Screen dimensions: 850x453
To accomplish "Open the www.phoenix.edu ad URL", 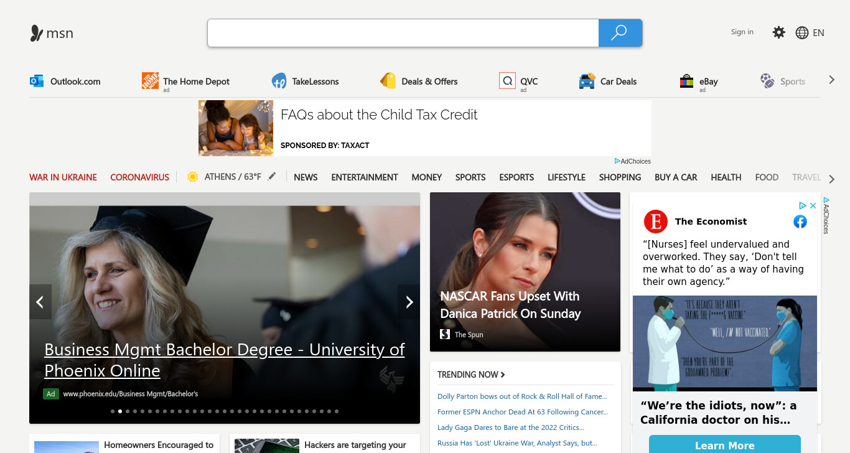I will (131, 394).
